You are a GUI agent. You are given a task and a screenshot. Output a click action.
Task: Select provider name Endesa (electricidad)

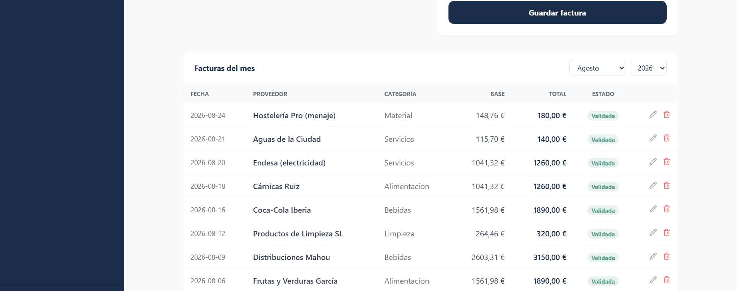click(289, 163)
